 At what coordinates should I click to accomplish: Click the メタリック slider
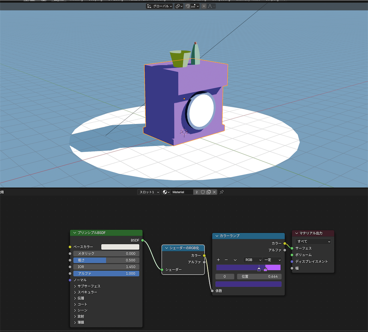coord(106,254)
